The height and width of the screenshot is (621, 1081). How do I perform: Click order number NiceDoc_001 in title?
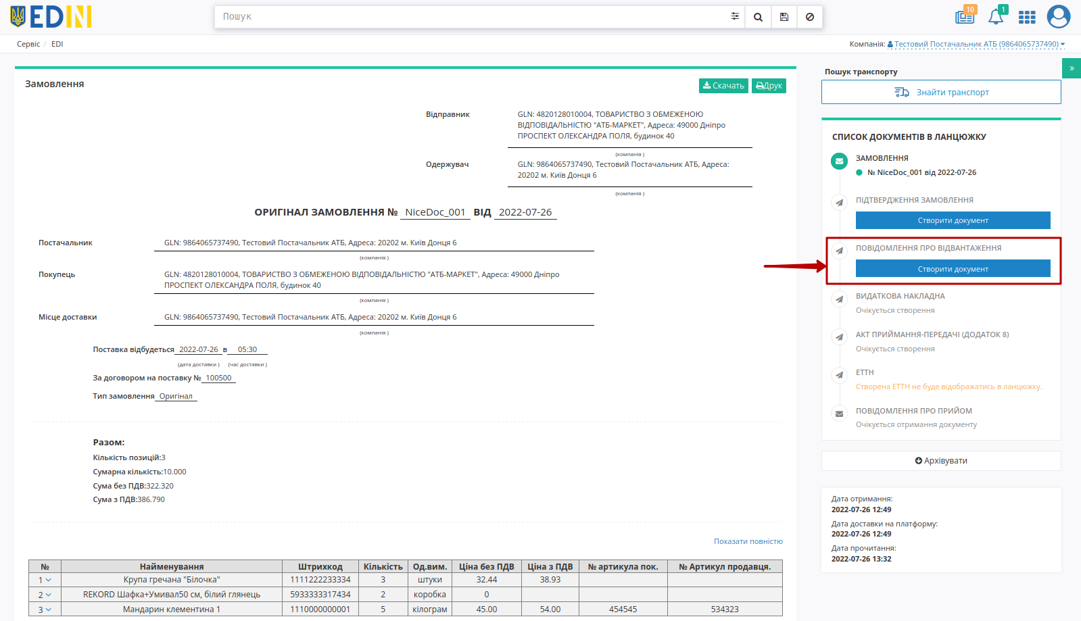coord(435,212)
